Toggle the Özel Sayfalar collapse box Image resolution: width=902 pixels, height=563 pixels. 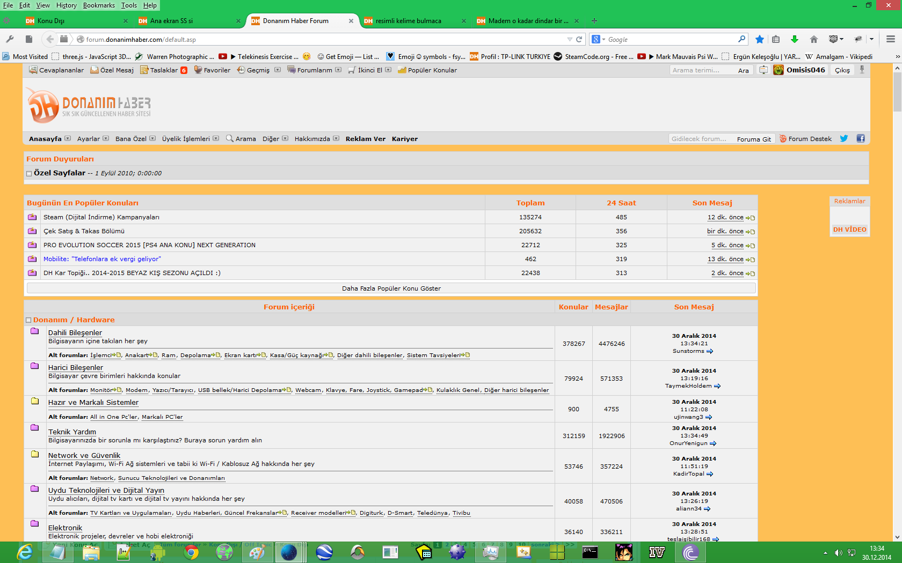[x=29, y=174]
